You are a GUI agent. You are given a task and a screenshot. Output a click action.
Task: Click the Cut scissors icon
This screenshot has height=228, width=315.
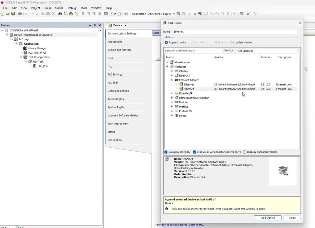[x=37, y=14]
